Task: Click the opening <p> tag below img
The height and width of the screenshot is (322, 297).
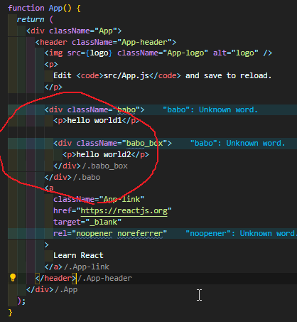Action: 51,64
